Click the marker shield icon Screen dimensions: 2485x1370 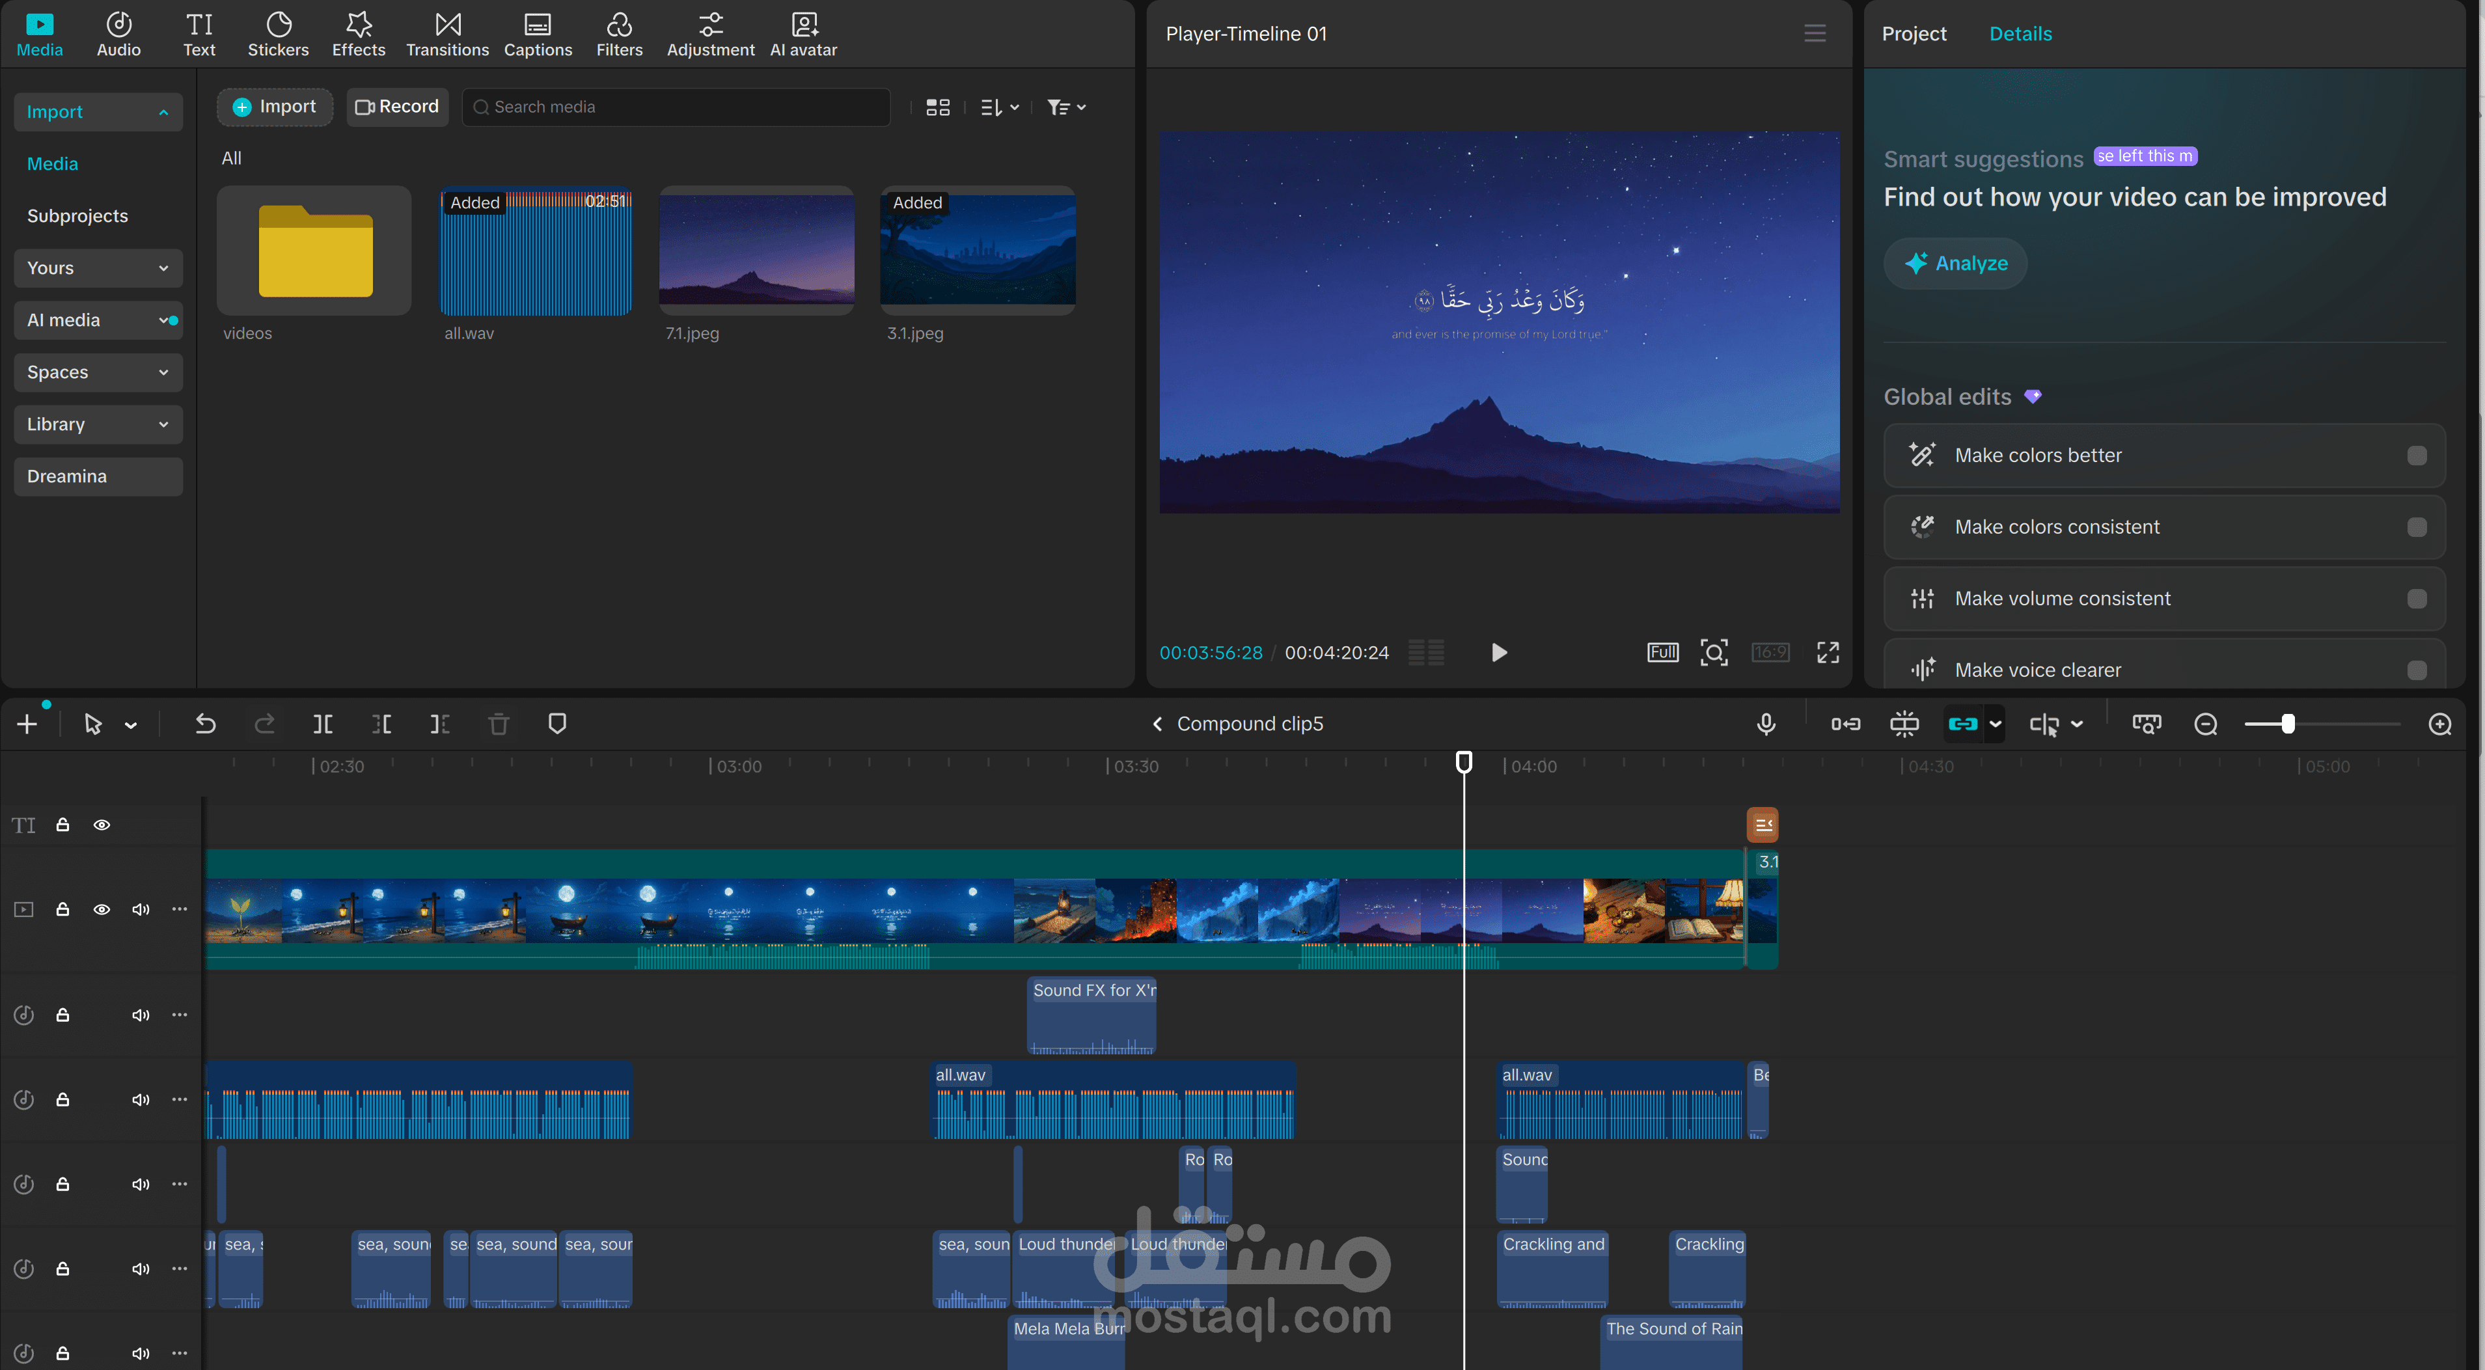tap(556, 724)
